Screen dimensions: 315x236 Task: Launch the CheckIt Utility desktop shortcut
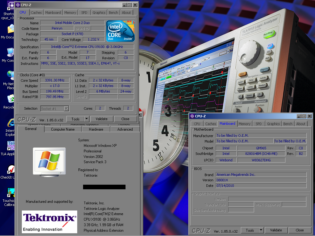pyautogui.click(x=11, y=169)
